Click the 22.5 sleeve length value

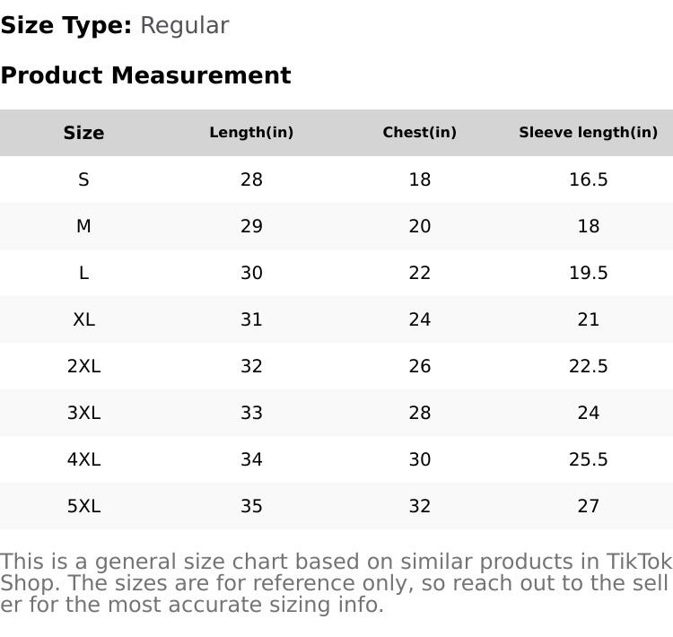click(x=588, y=366)
